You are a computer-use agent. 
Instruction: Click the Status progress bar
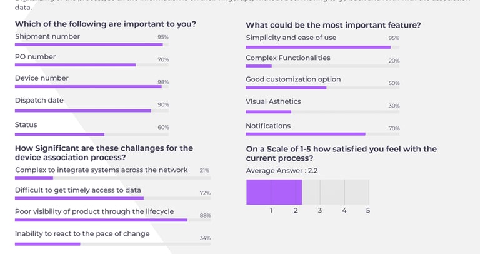tap(92, 134)
